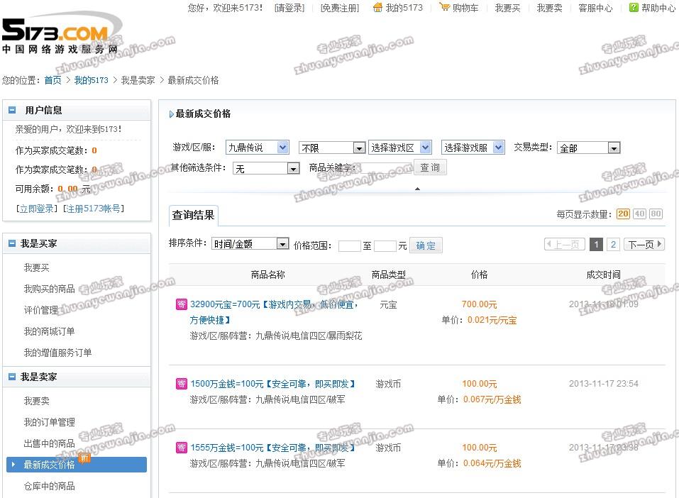Image resolution: width=679 pixels, height=498 pixels.
Task: Open 我的订单管理 in the sidebar
Action: [x=50, y=422]
